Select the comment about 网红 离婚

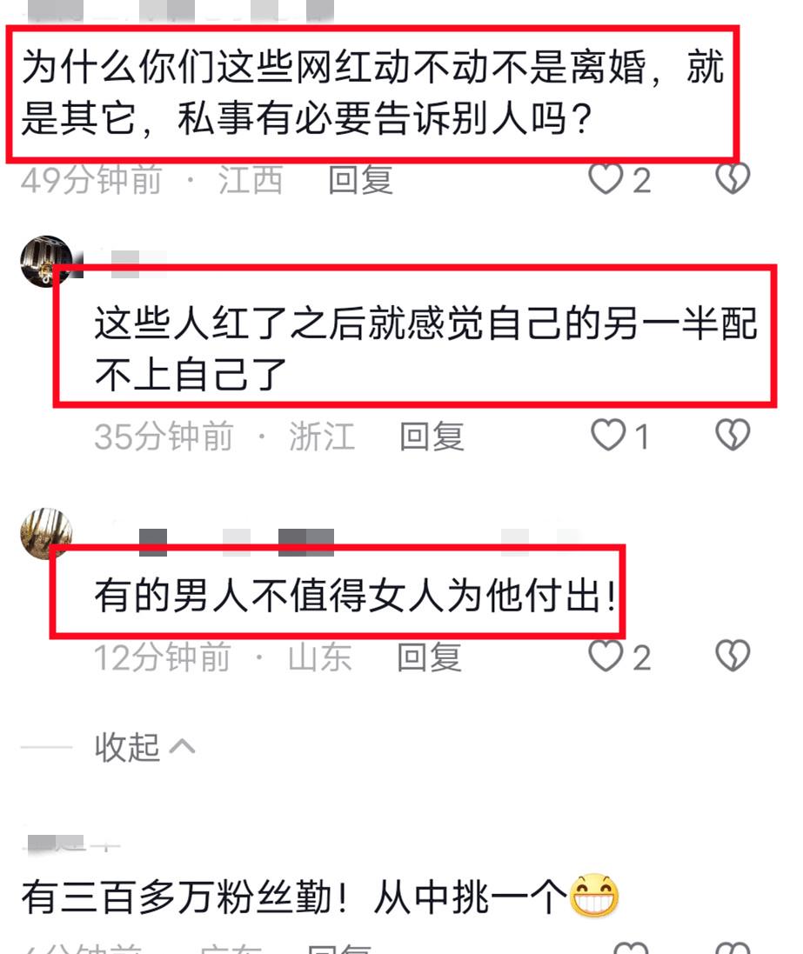click(x=372, y=92)
